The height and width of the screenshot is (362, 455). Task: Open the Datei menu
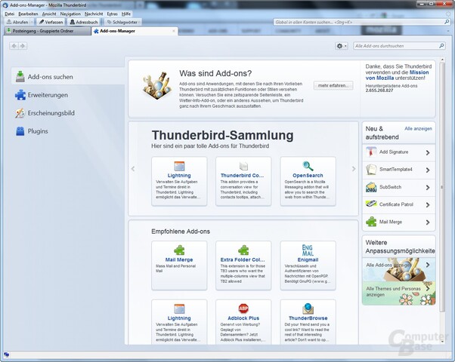click(10, 14)
